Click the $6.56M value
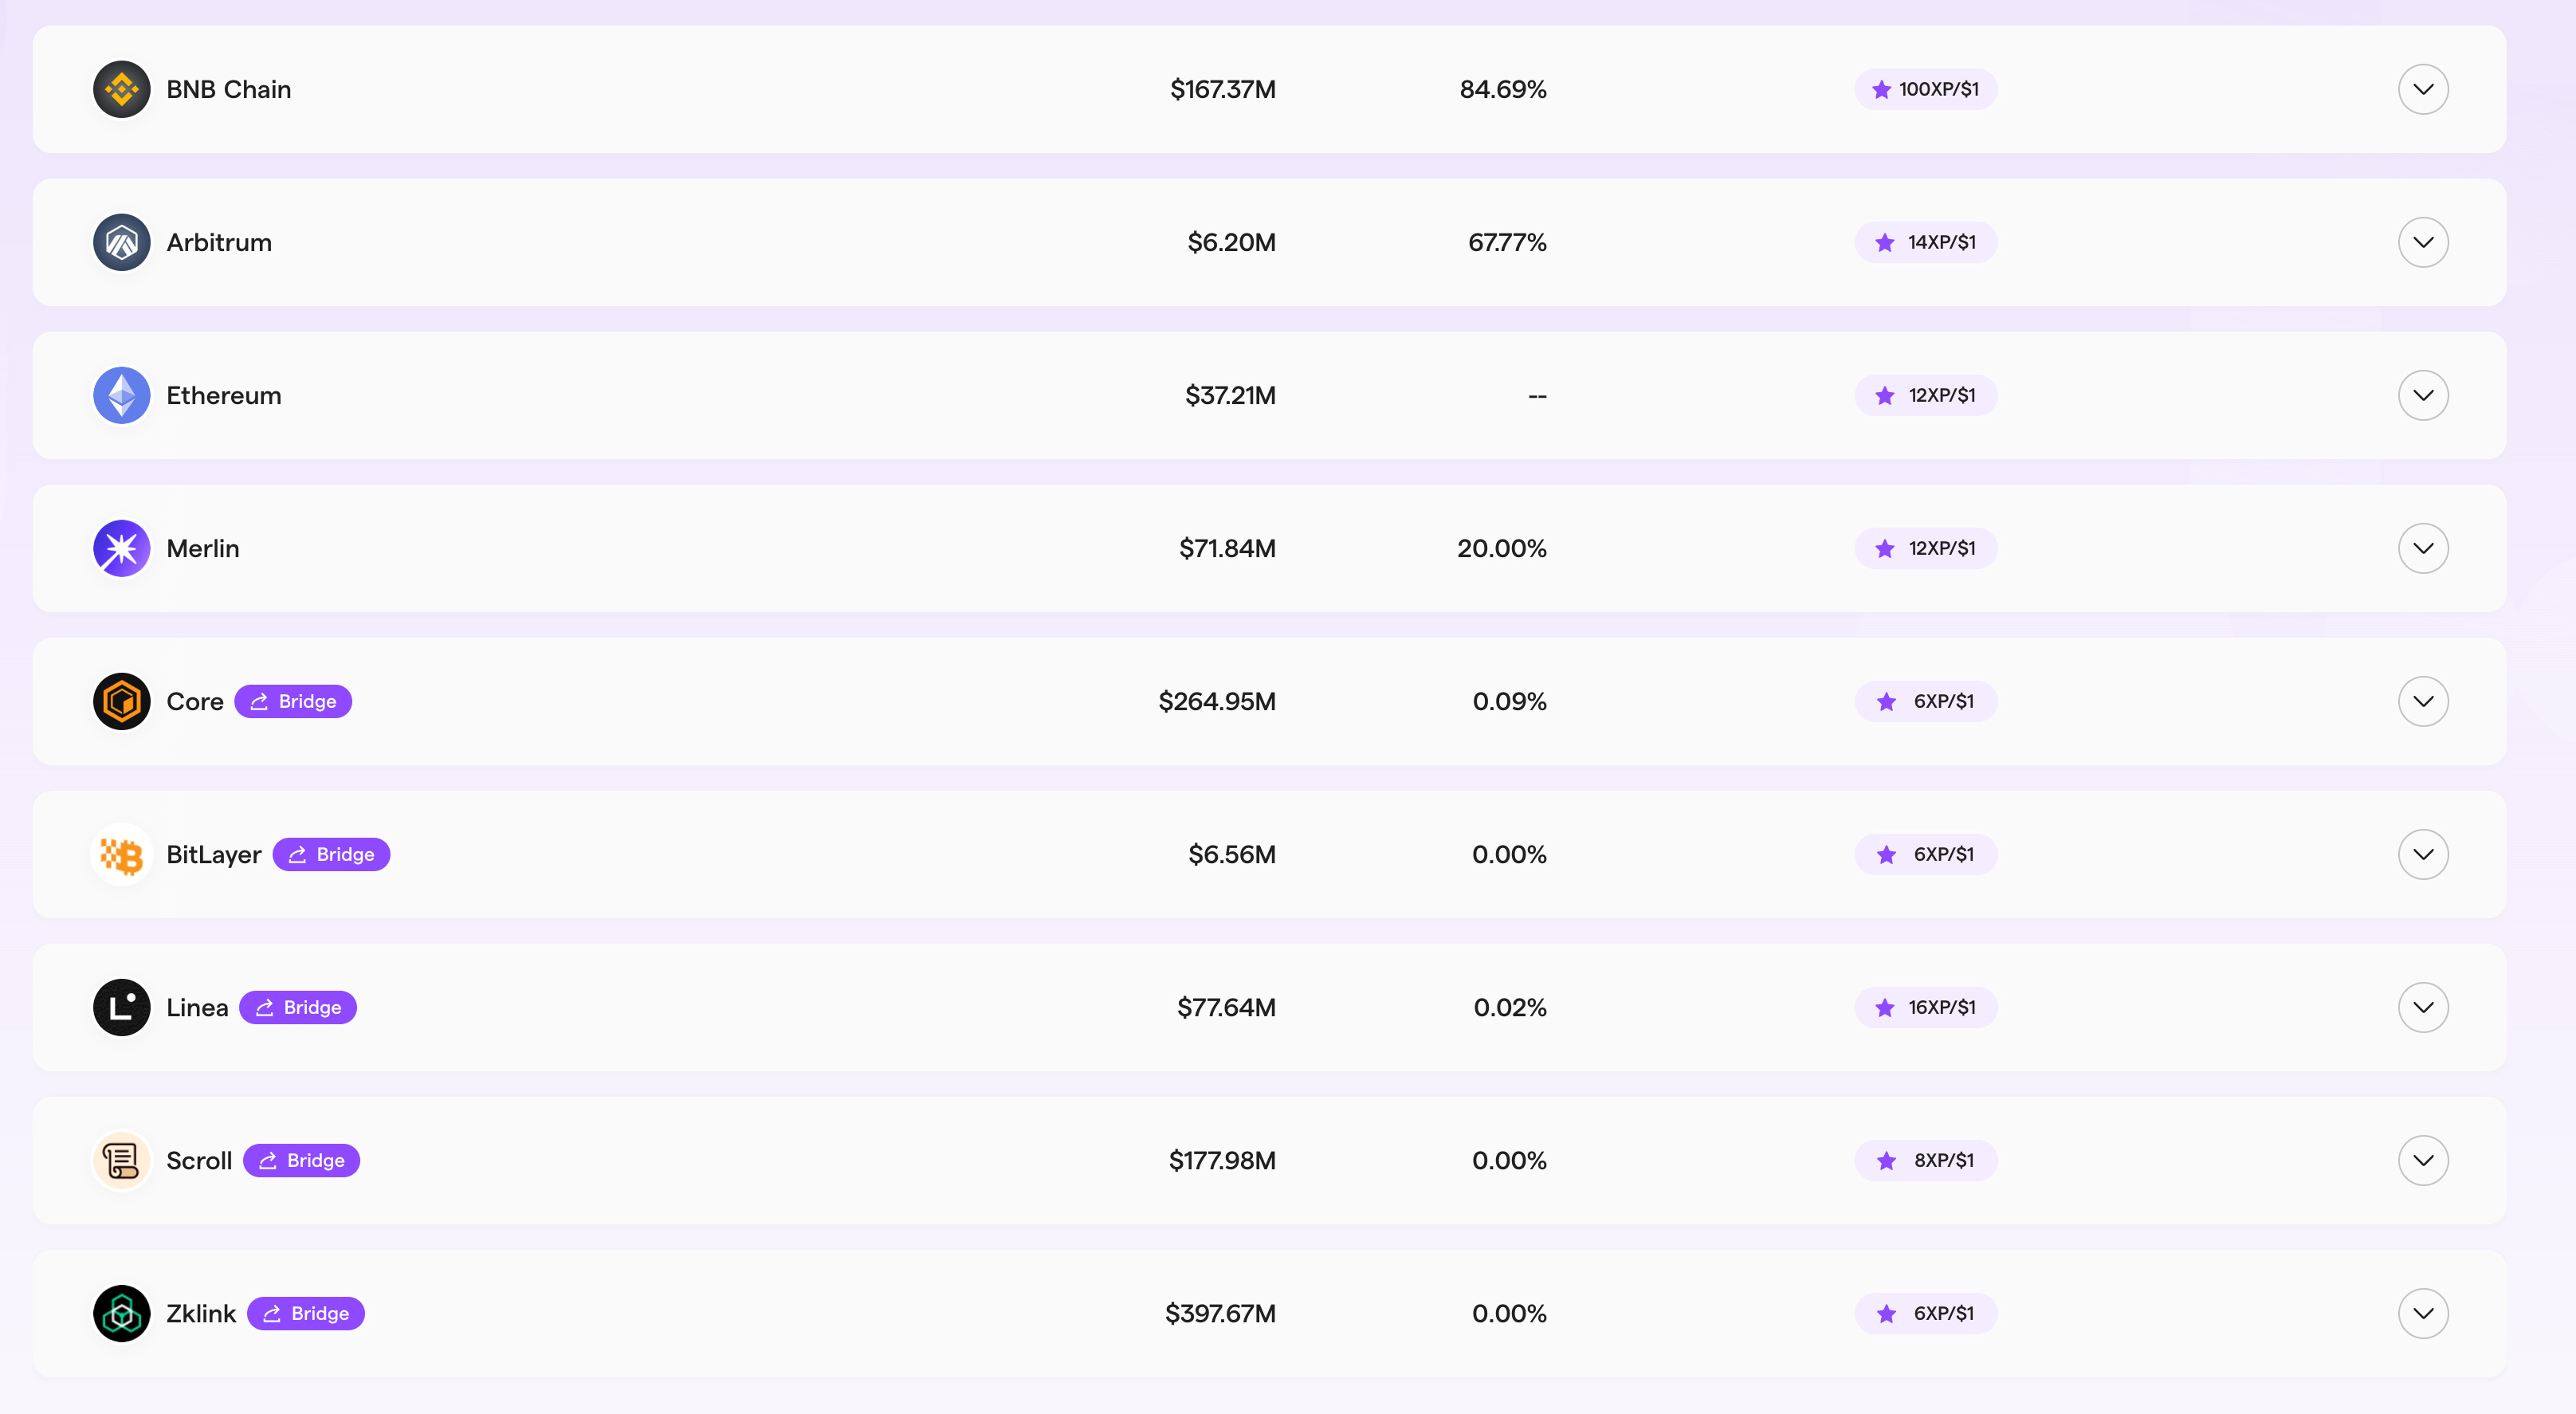The height and width of the screenshot is (1414, 2576). point(1232,854)
